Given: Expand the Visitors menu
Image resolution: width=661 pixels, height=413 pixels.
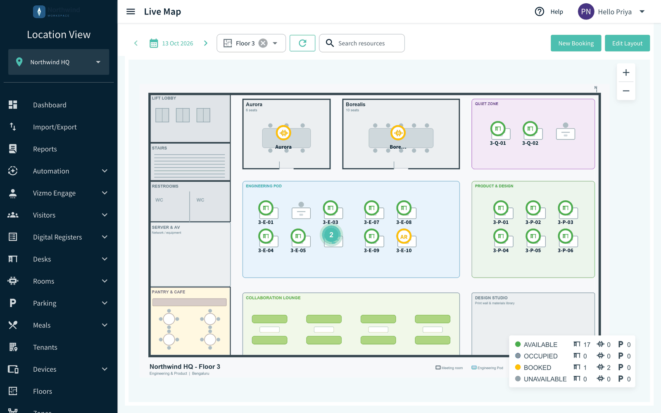Looking at the screenshot, I should (x=105, y=215).
